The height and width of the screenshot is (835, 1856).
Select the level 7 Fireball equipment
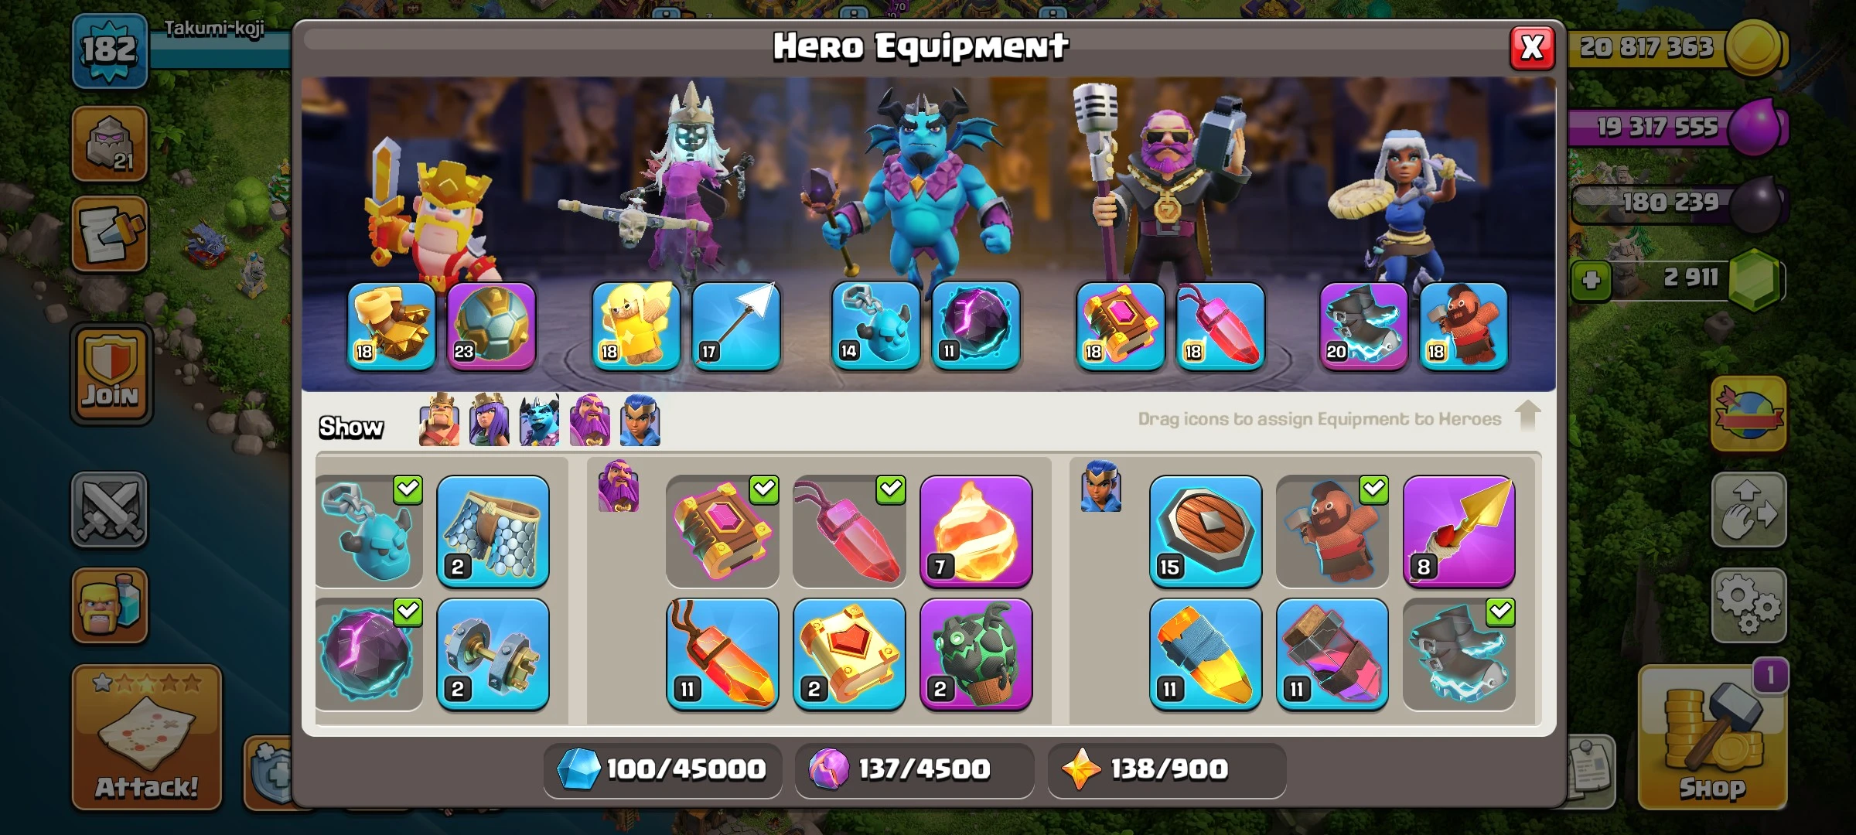pyautogui.click(x=976, y=531)
